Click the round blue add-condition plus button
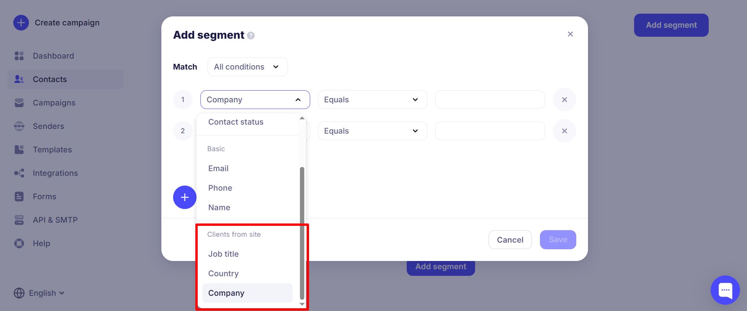Image resolution: width=747 pixels, height=311 pixels. tap(185, 197)
